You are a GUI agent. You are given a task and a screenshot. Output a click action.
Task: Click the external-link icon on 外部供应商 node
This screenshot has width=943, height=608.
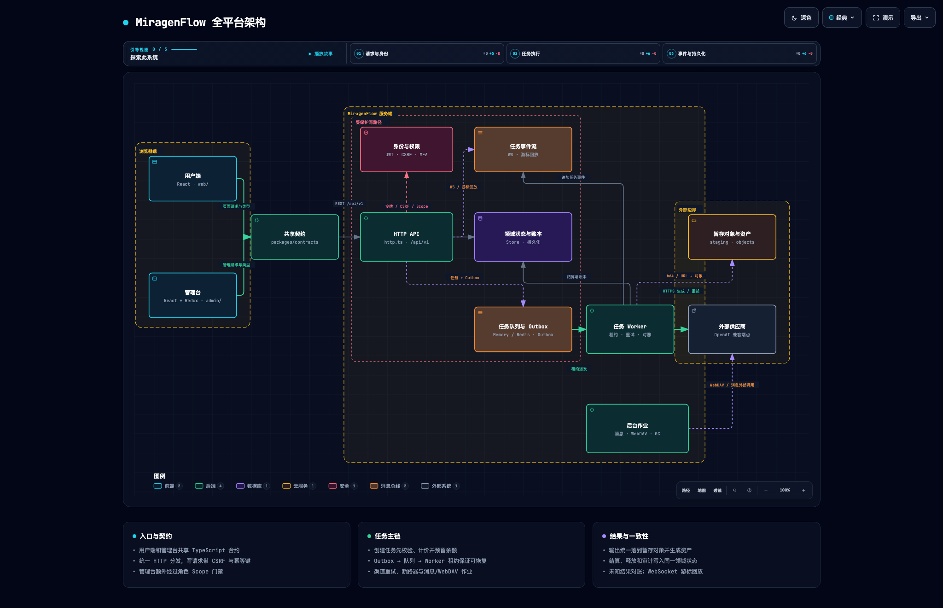[x=694, y=310]
